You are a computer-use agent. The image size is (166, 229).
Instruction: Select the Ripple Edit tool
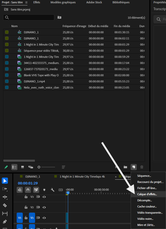(5, 197)
